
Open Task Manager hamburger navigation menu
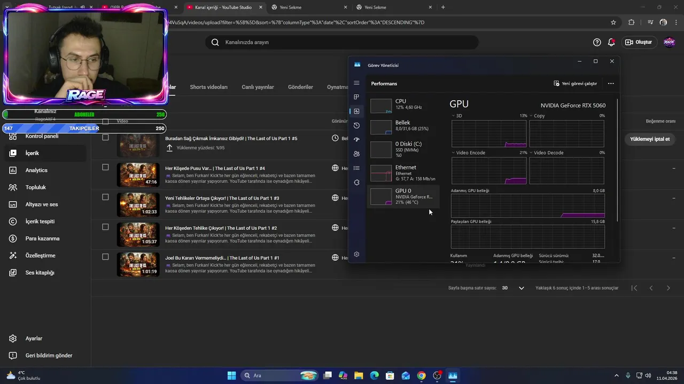coord(356,83)
